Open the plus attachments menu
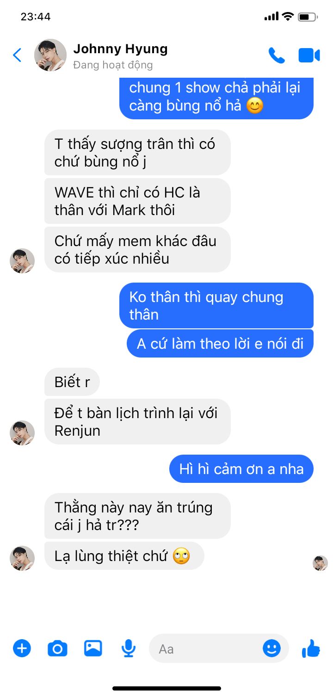 [x=22, y=648]
